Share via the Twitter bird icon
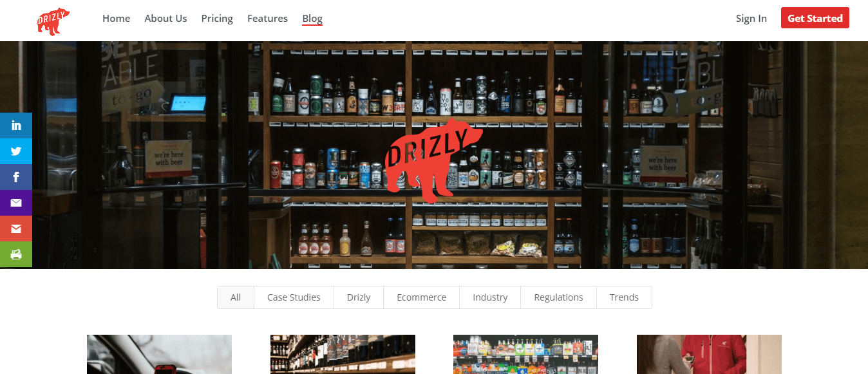The image size is (868, 374). [16, 151]
